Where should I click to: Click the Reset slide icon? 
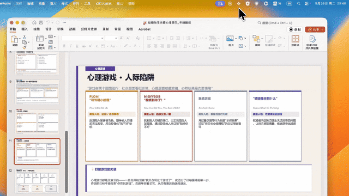click(51, 42)
